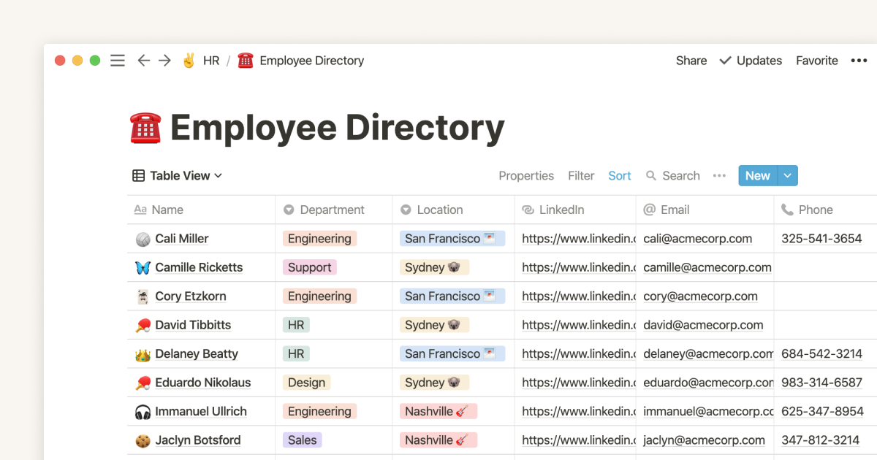
Task: Expand the Table View switcher
Action: [178, 176]
